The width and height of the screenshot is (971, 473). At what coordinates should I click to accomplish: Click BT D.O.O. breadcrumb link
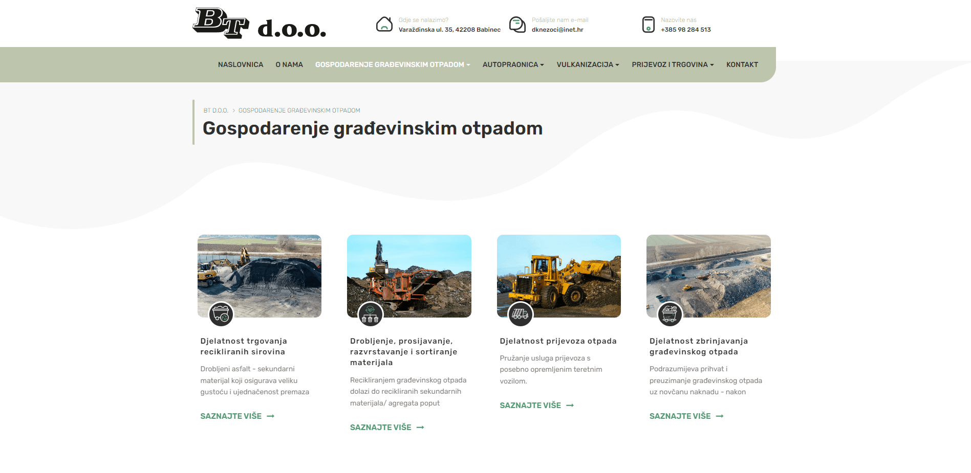coord(216,110)
